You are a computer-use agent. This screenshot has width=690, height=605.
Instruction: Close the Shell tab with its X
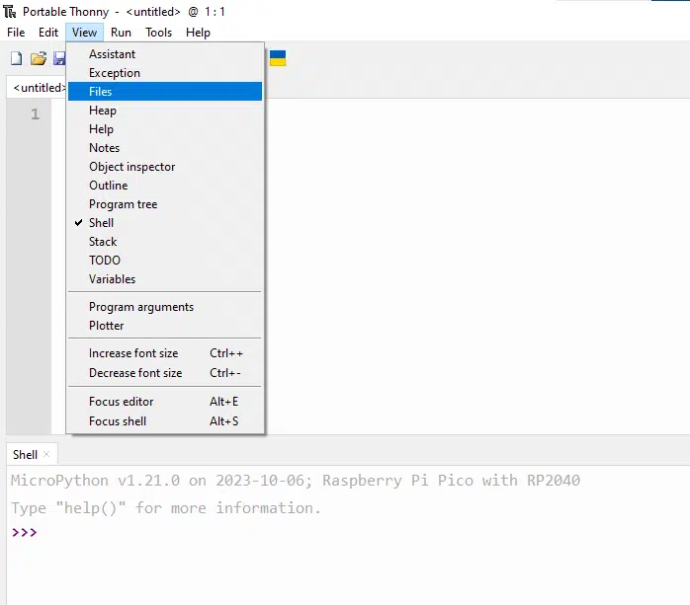point(46,454)
